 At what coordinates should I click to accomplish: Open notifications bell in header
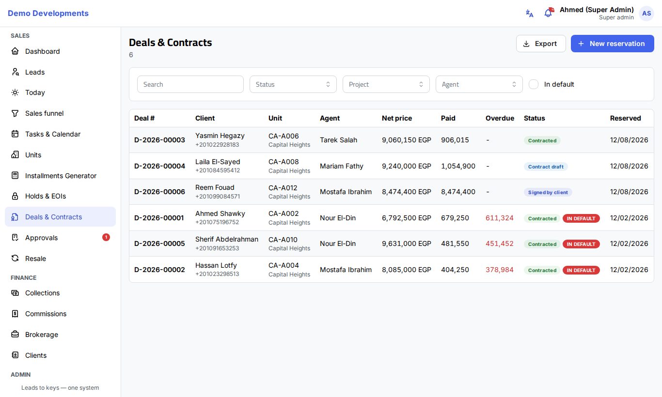pos(548,13)
